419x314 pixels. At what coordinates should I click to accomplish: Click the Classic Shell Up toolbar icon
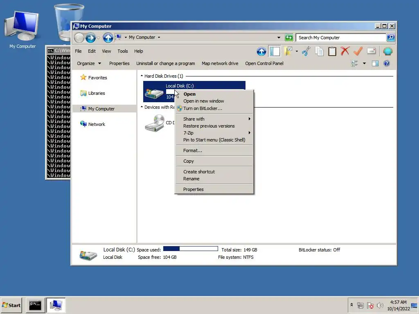(261, 51)
